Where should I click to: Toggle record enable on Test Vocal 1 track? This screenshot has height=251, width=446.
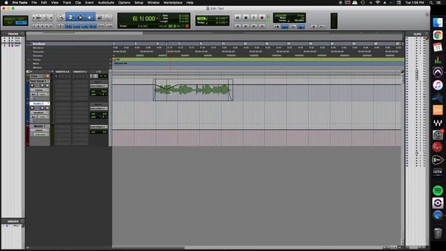coord(32,86)
